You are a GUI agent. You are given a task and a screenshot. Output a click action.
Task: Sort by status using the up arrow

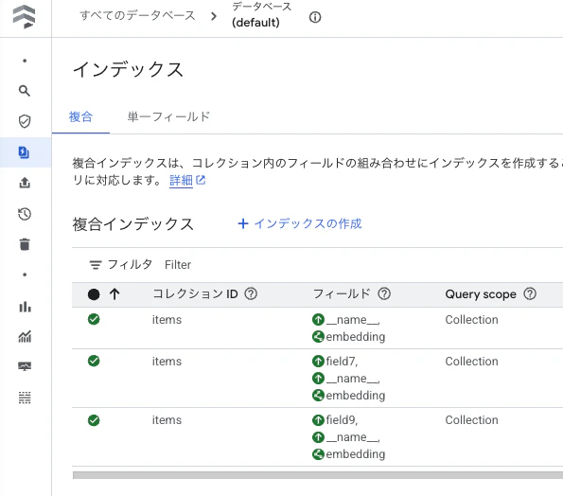pyautogui.click(x=114, y=294)
